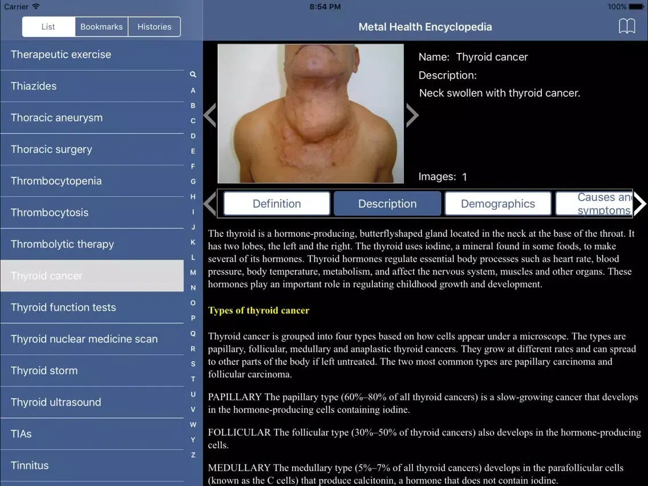Select TIAs entry

coord(92,434)
